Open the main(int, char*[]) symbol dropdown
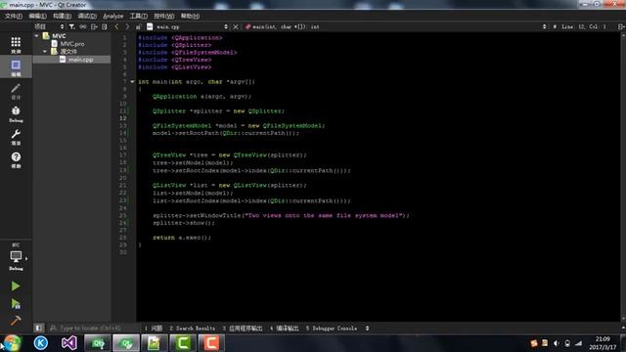Image resolution: width=626 pixels, height=352 pixels. 395,26
